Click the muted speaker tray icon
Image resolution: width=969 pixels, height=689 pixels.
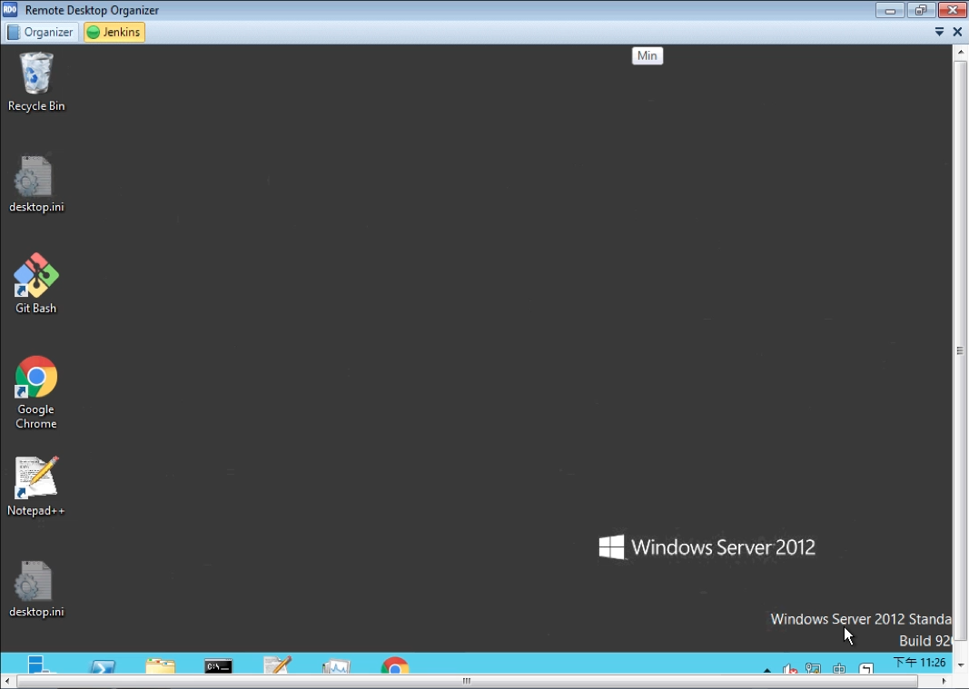tap(790, 669)
